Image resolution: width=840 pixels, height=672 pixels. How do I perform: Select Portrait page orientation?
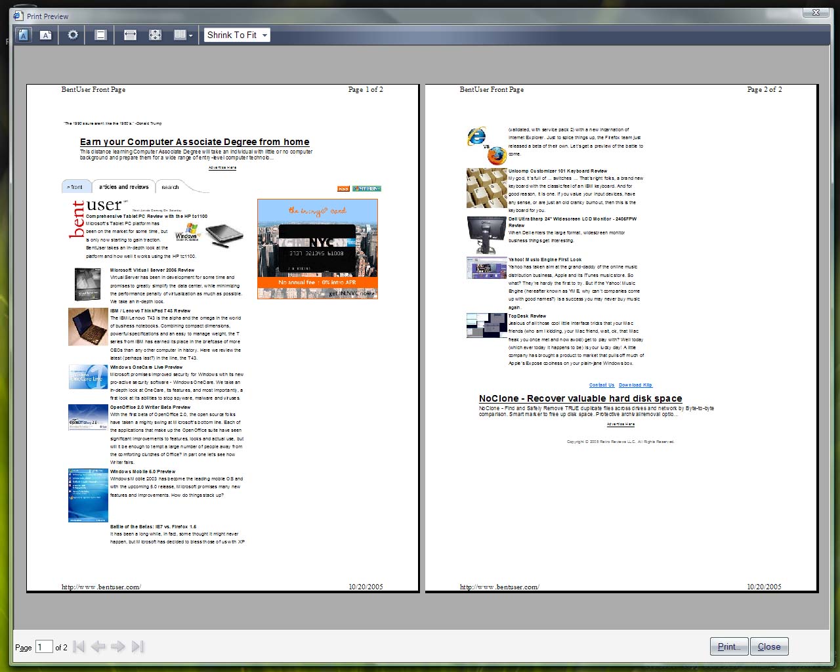tap(23, 35)
